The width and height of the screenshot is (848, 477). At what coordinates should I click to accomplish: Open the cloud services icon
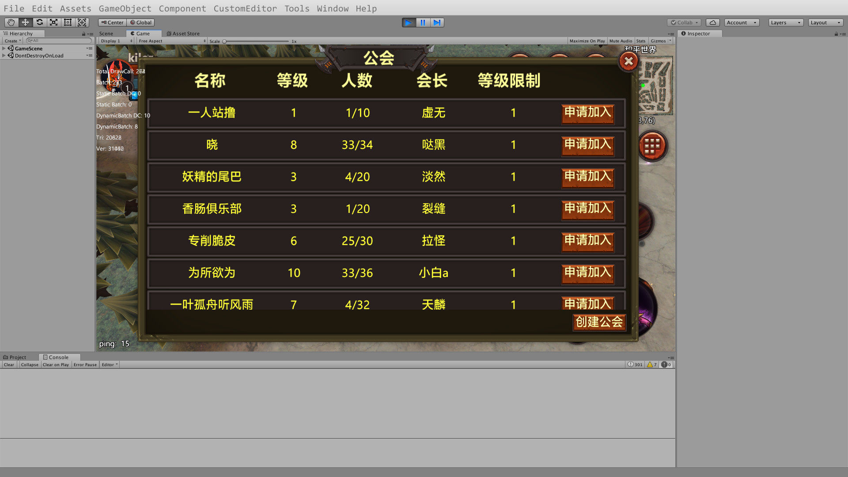click(712, 23)
